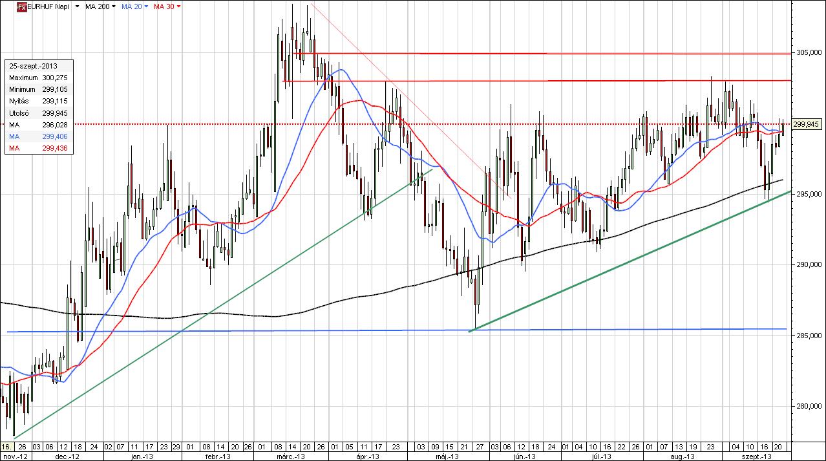Viewport: 826px width, 461px height.
Task: Click the highlighted 16. date marker
Action: pos(6,447)
